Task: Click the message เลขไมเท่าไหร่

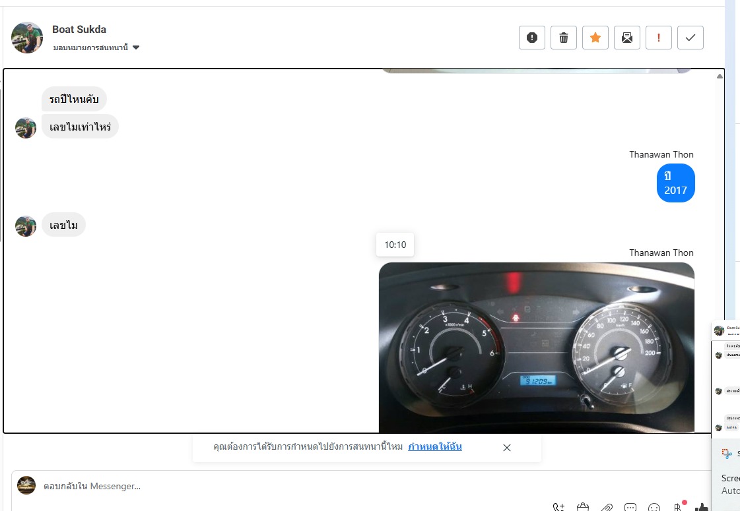Action: (x=81, y=127)
